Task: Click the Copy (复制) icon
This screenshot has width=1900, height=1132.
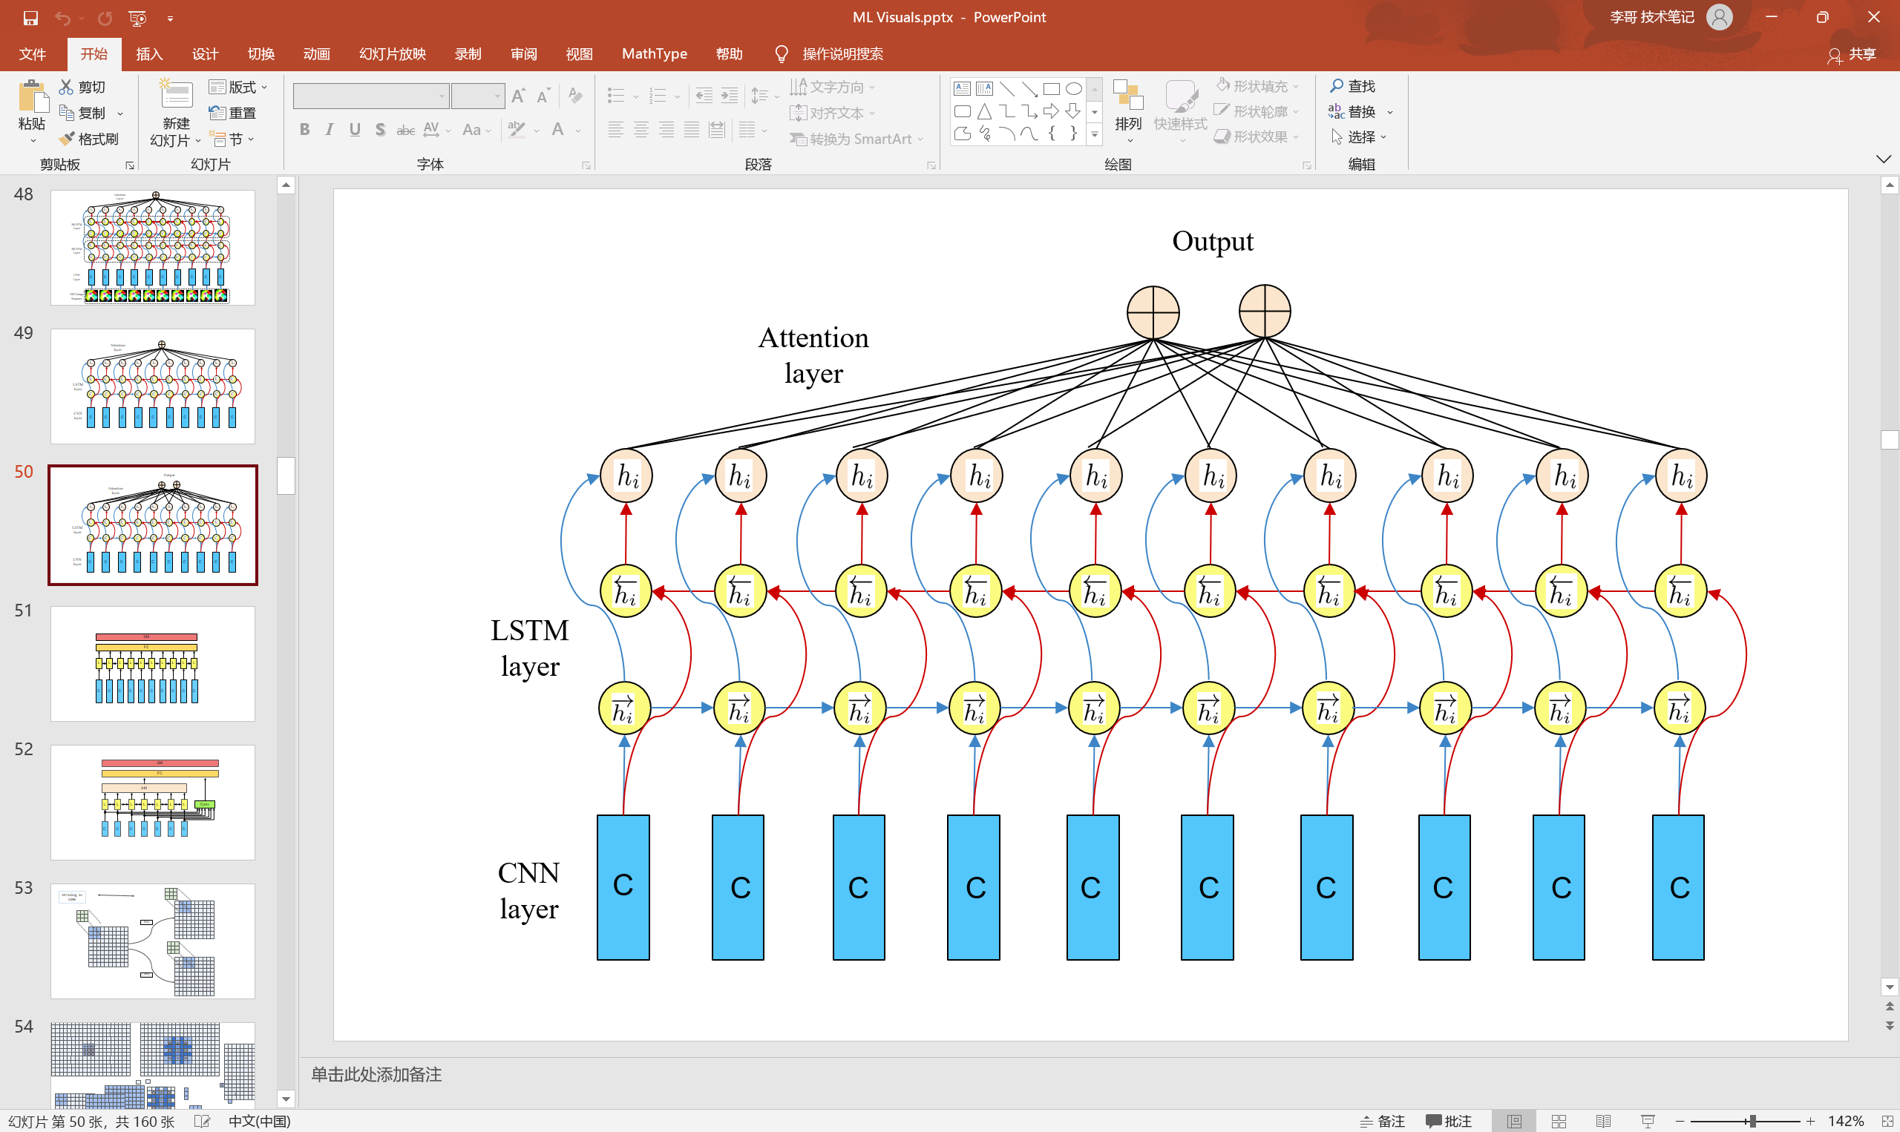Action: (66, 113)
